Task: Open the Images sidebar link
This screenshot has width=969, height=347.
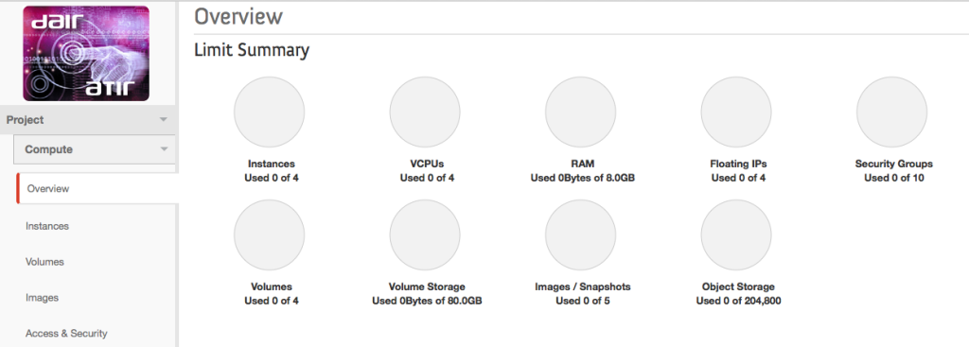Action: click(42, 298)
